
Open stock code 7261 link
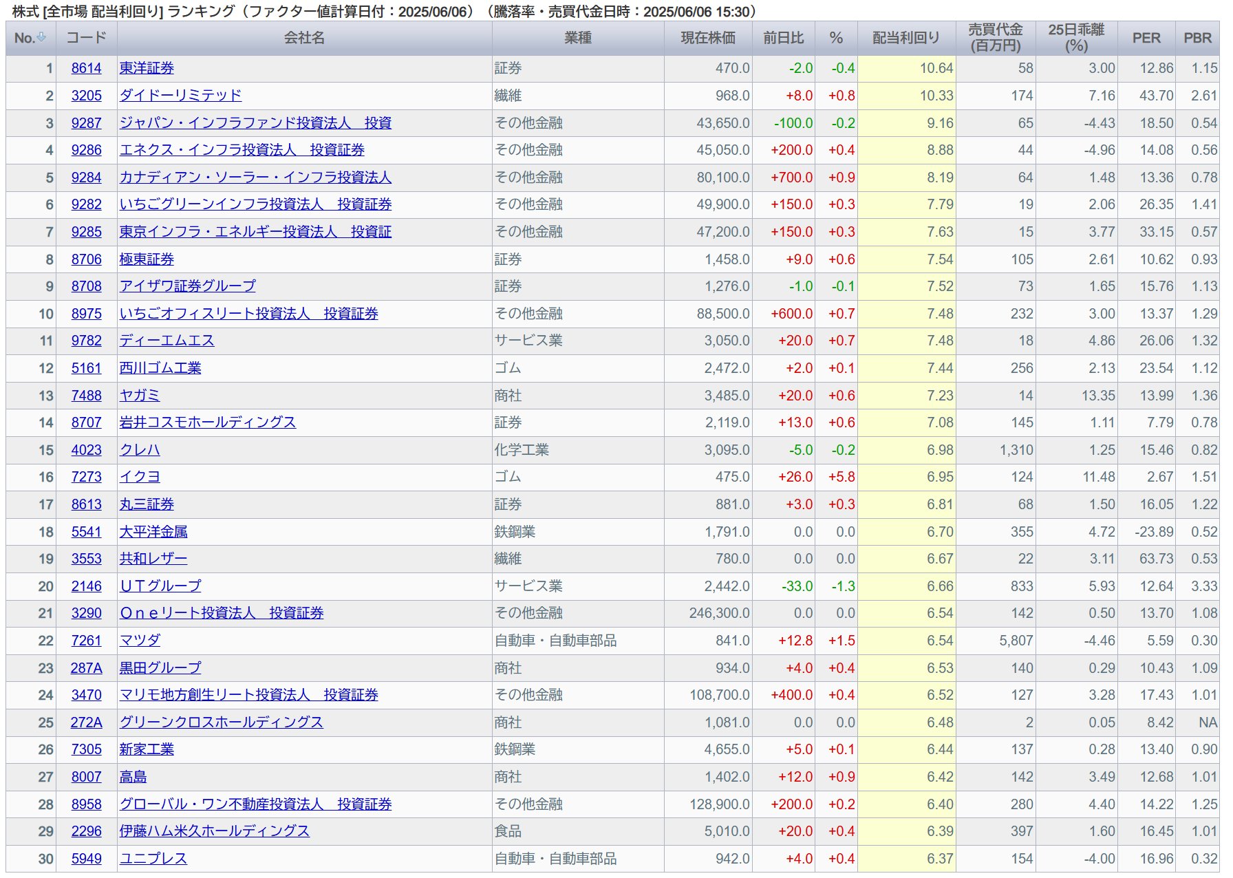[86, 641]
